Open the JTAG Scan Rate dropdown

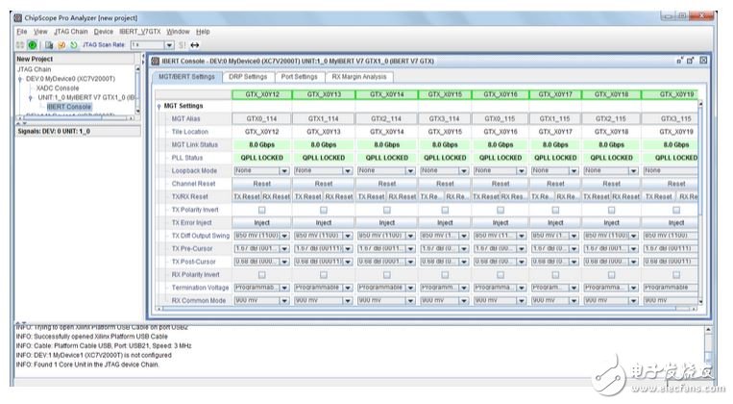point(167,44)
